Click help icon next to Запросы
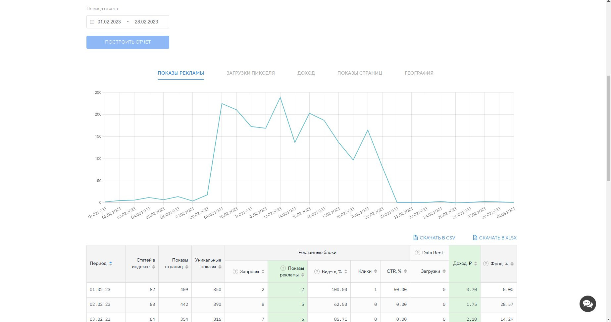Image resolution: width=611 pixels, height=322 pixels. tap(235, 271)
